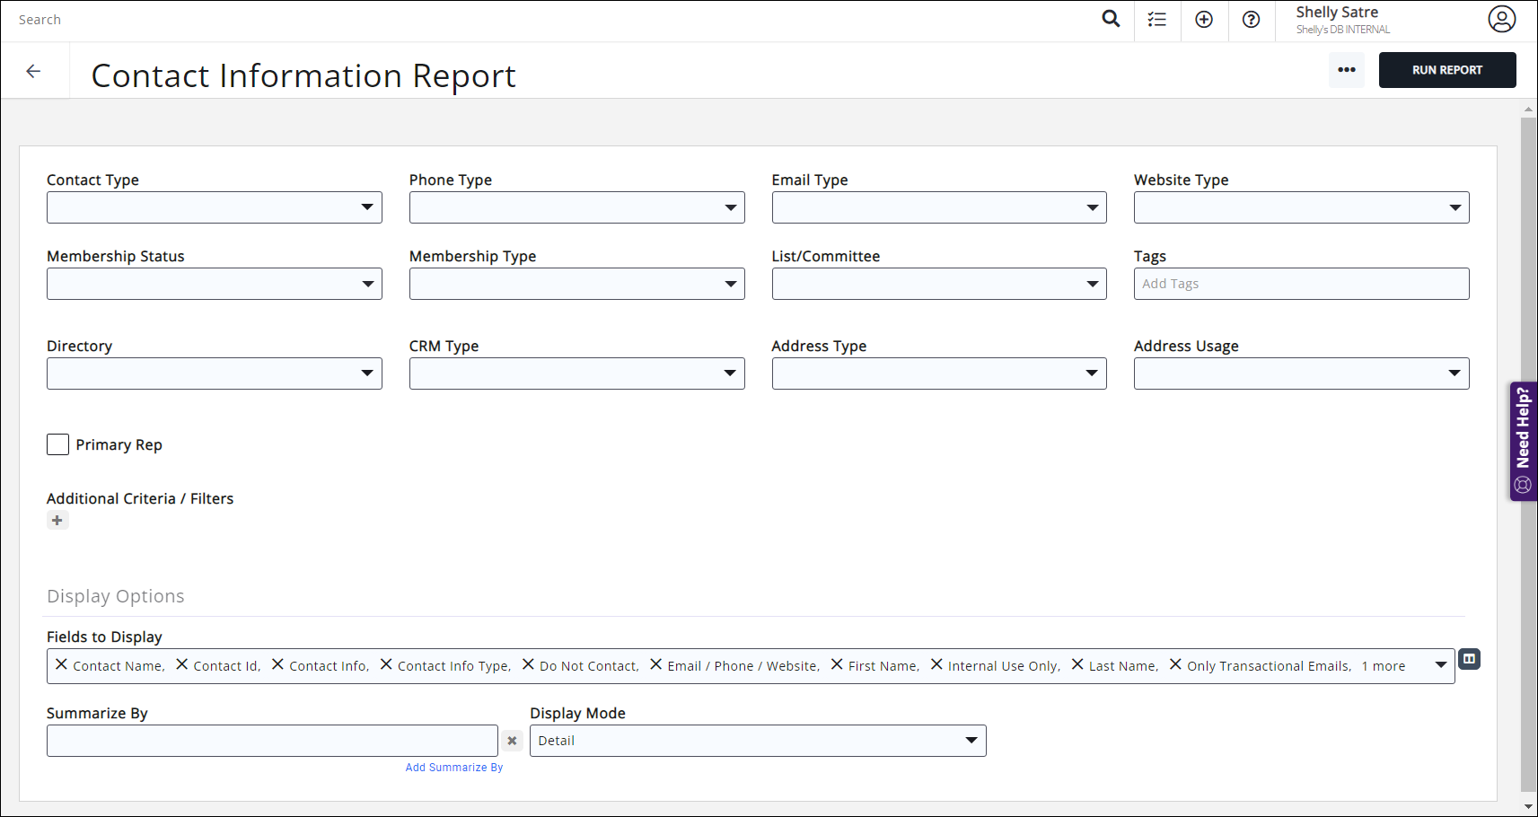Image resolution: width=1538 pixels, height=817 pixels.
Task: Click the quick add plus icon
Action: pos(1204,20)
